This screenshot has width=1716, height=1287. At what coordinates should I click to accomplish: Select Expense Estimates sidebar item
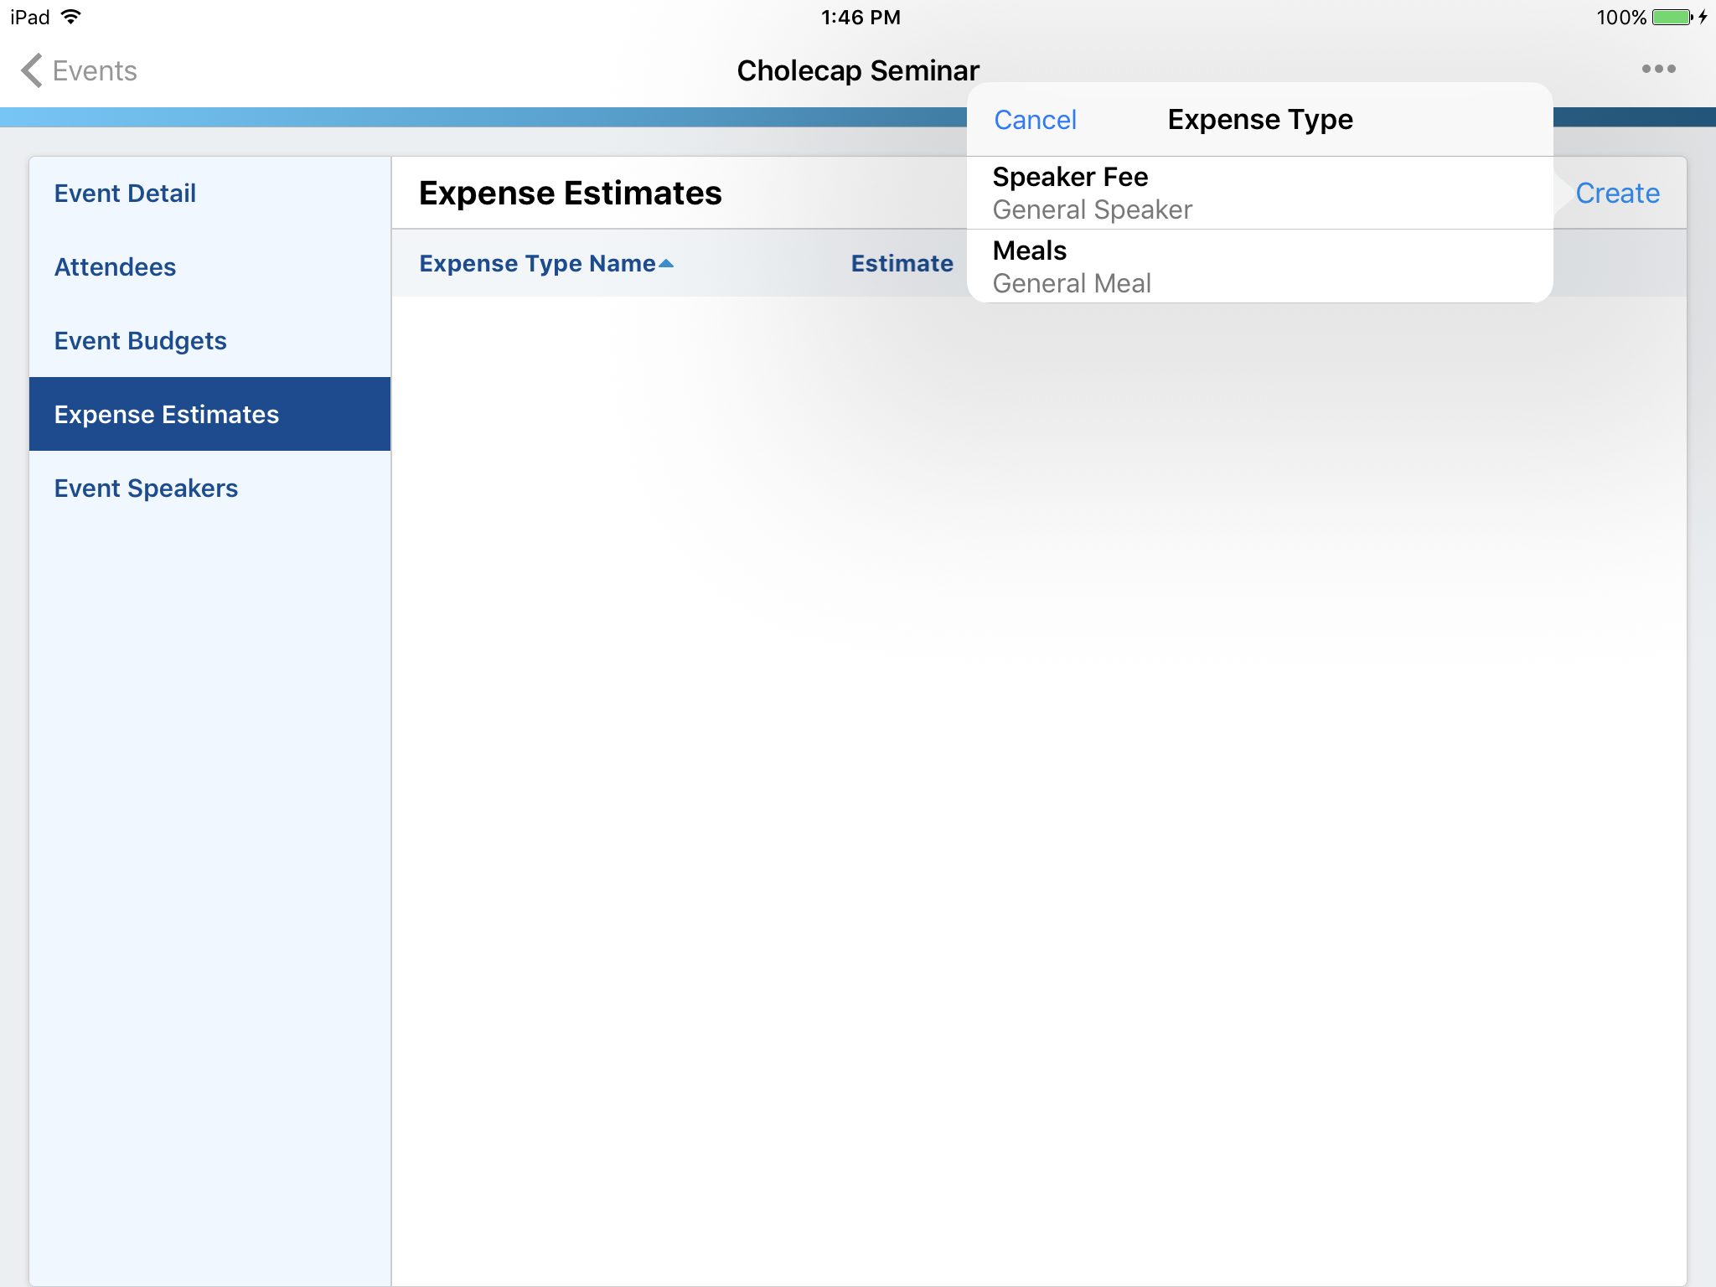click(x=167, y=415)
